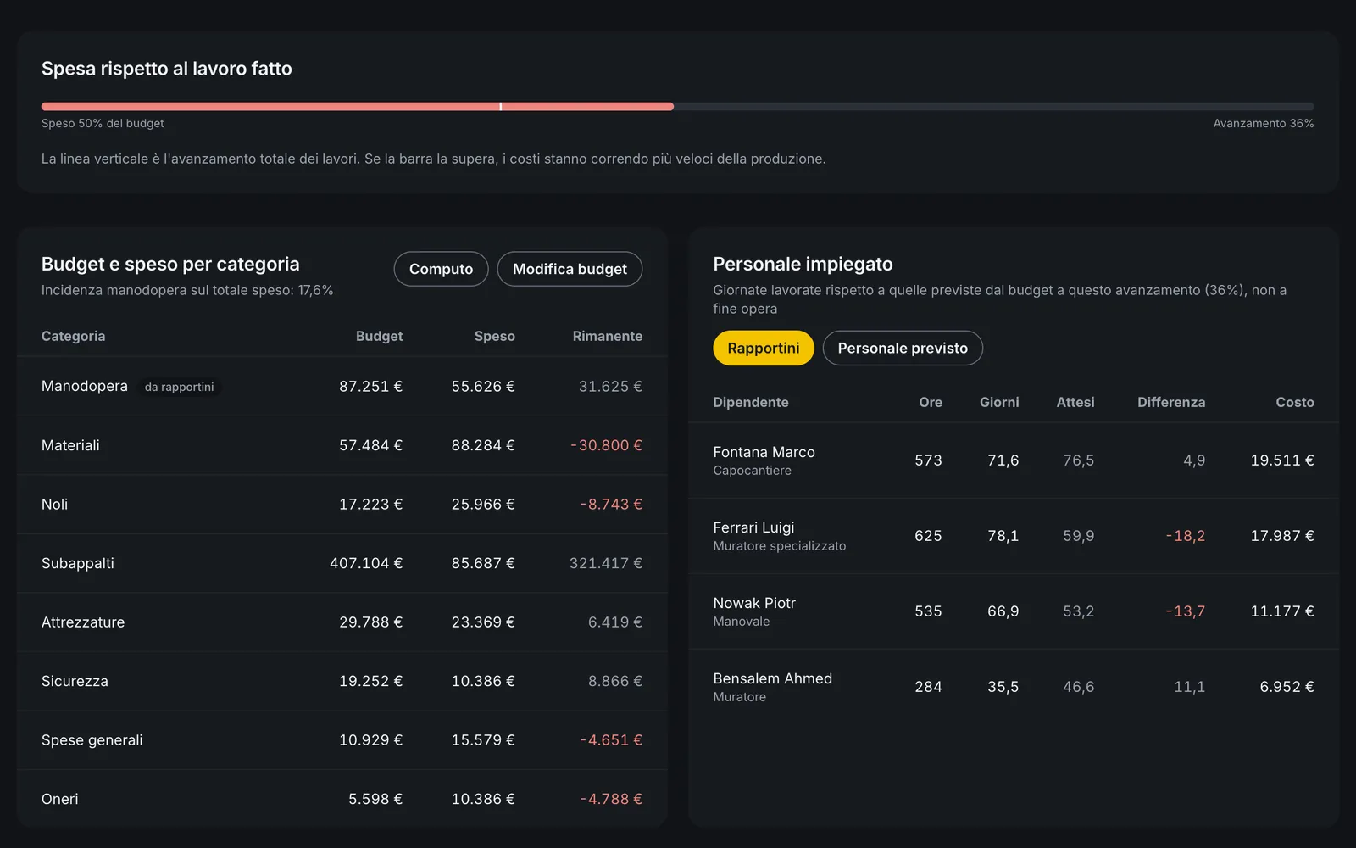This screenshot has width=1356, height=848.
Task: Click the 19.511 € cost for Fontana Marco
Action: 1282,460
